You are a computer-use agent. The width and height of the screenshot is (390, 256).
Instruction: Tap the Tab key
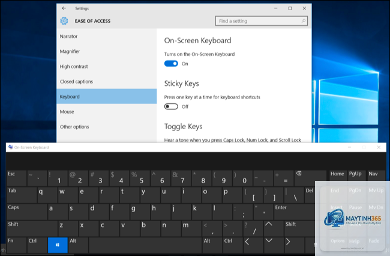(x=22, y=195)
